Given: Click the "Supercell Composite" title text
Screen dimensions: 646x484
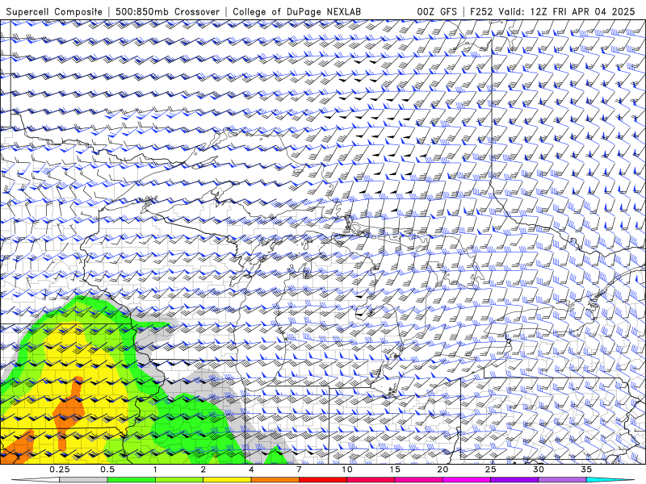Looking at the screenshot, I should [54, 11].
